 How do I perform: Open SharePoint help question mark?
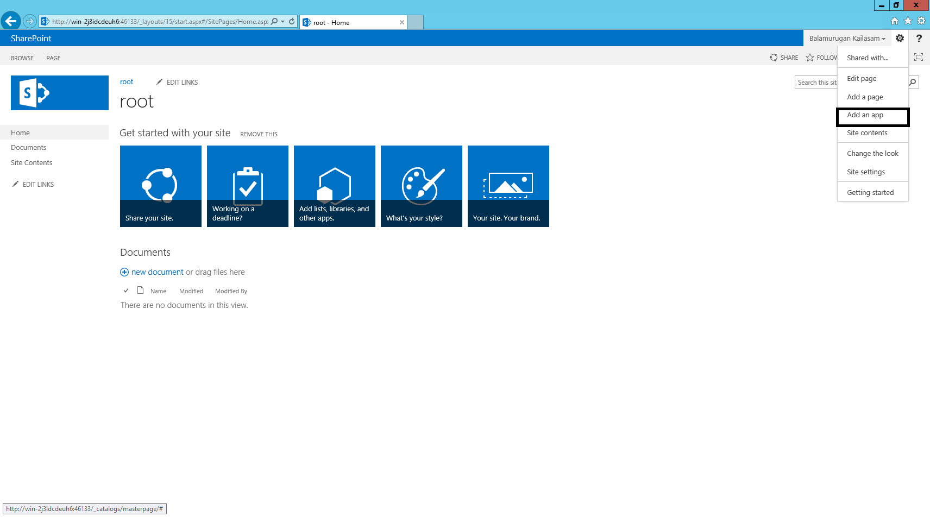click(919, 38)
